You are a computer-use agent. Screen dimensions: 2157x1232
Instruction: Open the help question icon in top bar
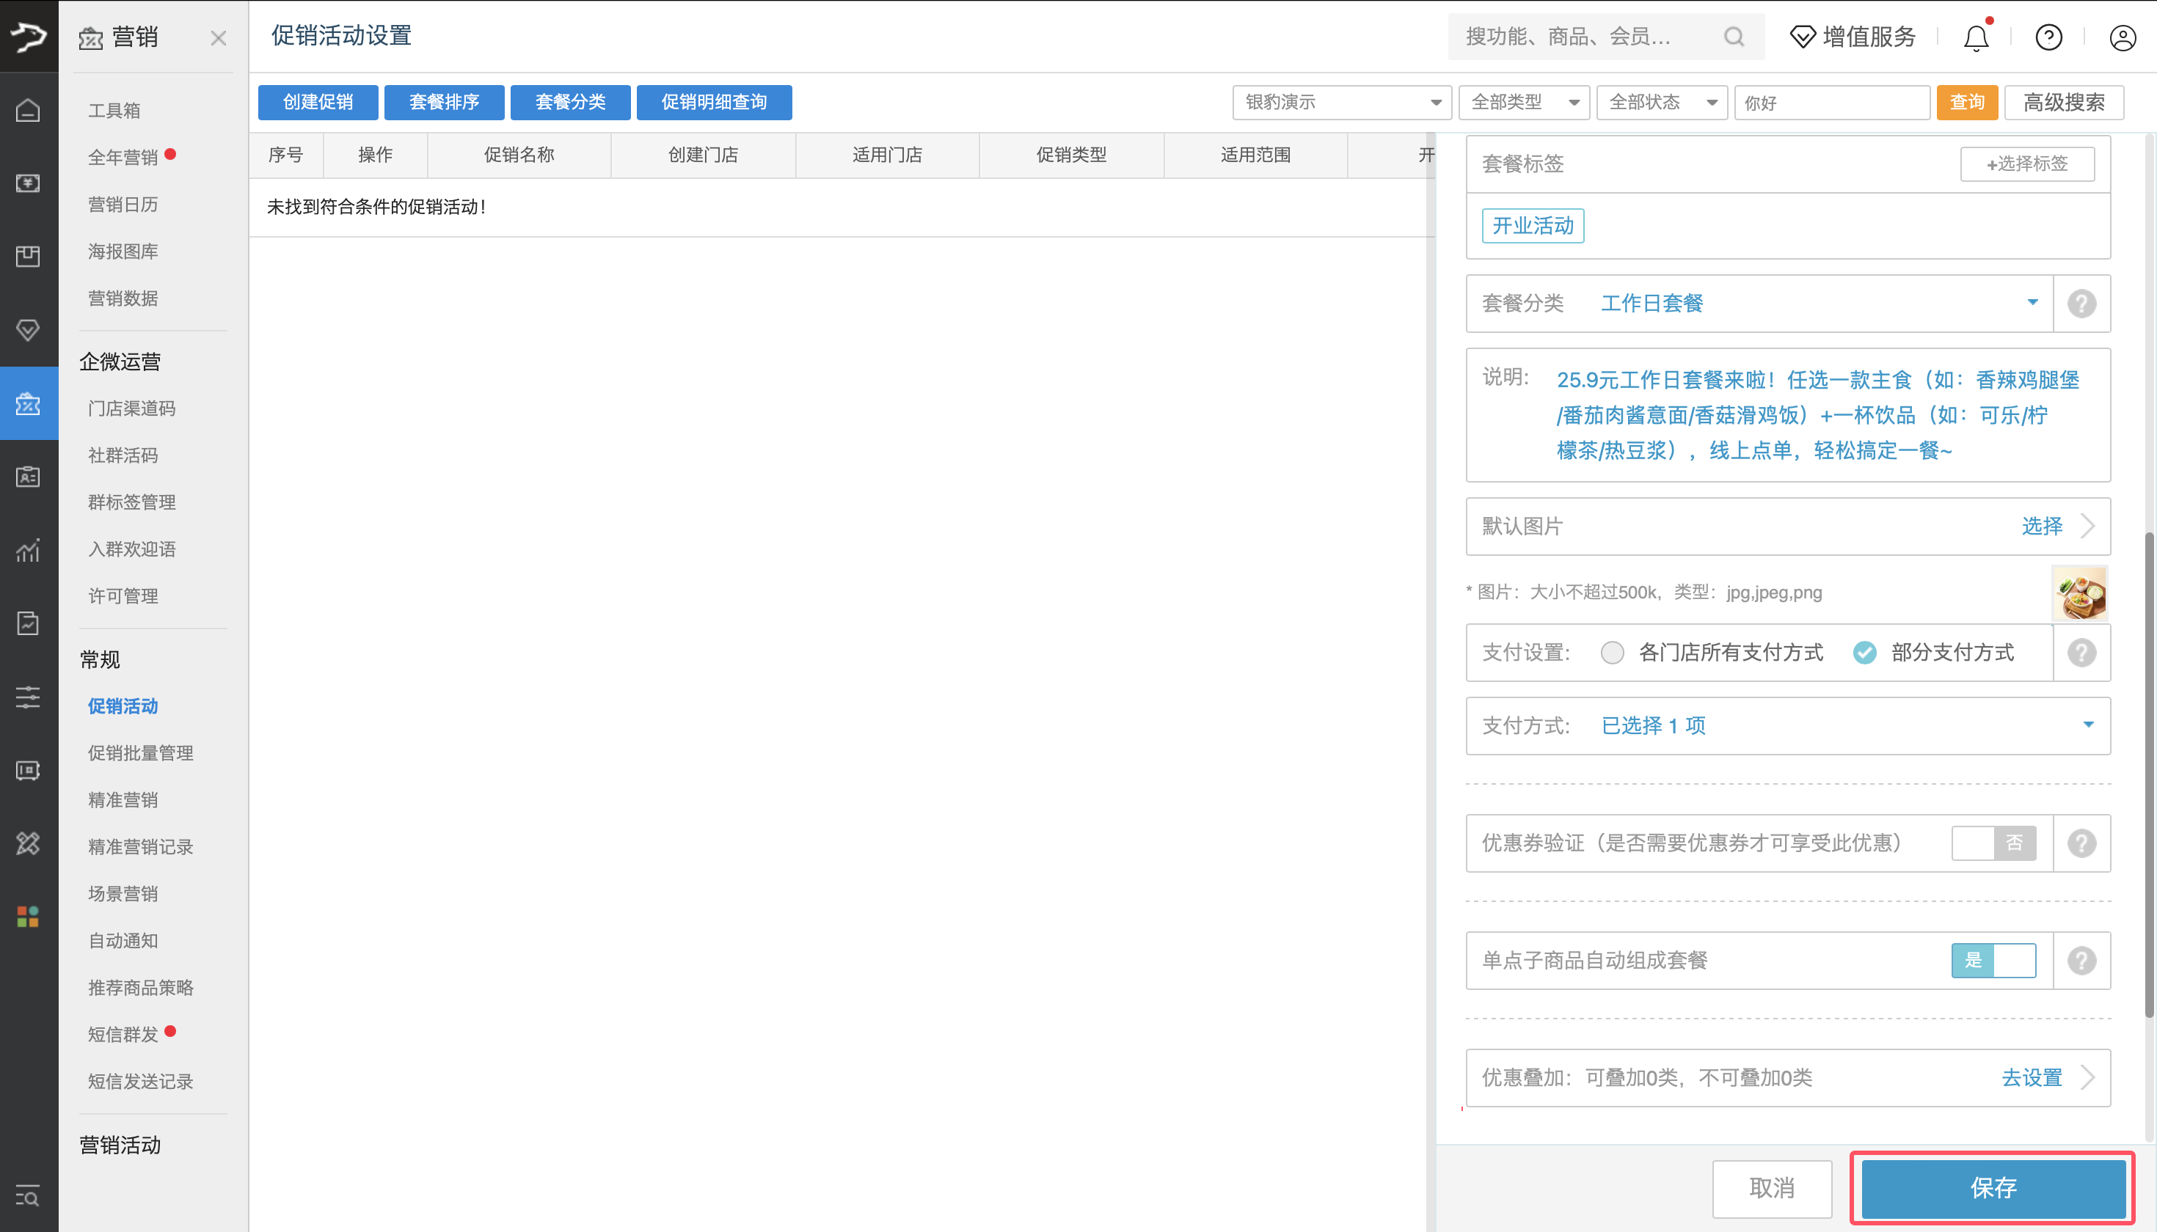pyautogui.click(x=2048, y=37)
